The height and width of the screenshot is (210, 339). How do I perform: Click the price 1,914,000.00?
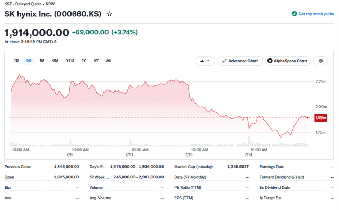37,33
